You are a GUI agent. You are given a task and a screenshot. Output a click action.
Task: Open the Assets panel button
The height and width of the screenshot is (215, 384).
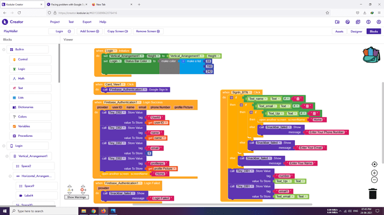coord(339,32)
